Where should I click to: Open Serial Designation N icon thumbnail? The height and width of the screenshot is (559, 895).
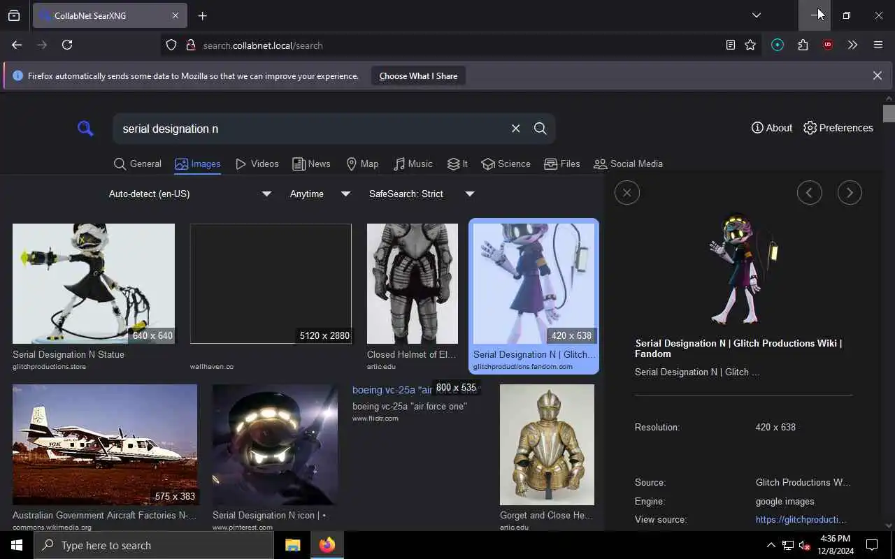tap(275, 444)
